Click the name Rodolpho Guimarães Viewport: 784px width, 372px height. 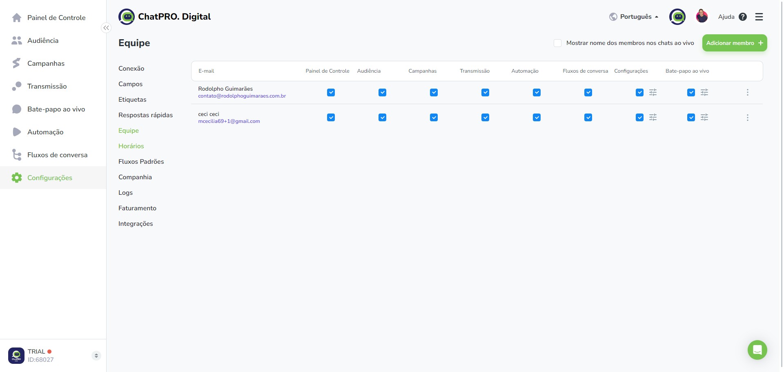[x=225, y=89]
